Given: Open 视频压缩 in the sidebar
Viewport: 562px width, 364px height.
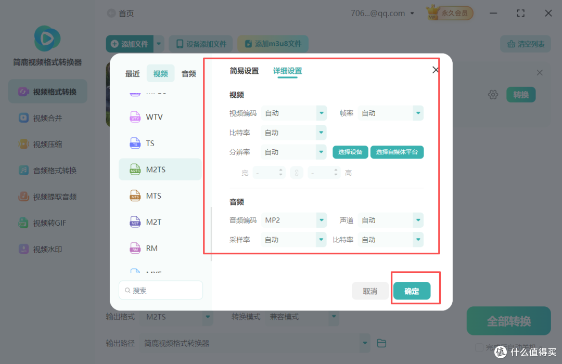Looking at the screenshot, I should tap(48, 144).
